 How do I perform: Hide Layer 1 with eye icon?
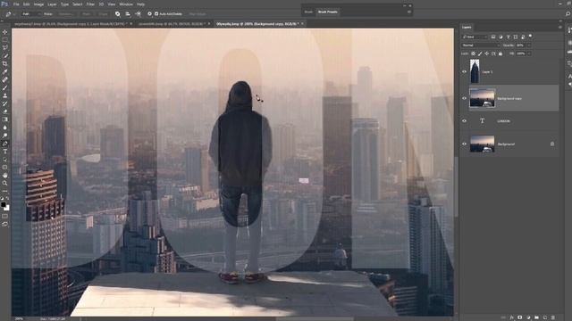pos(465,71)
